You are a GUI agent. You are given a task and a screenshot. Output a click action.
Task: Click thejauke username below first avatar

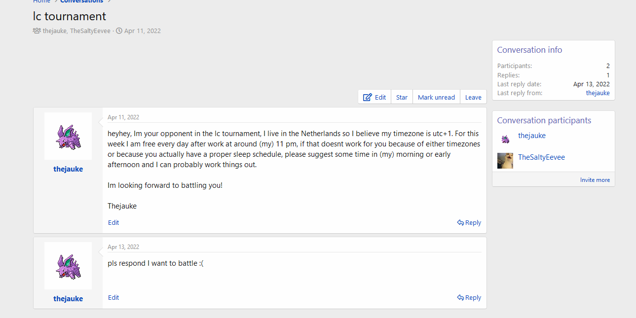[68, 169]
